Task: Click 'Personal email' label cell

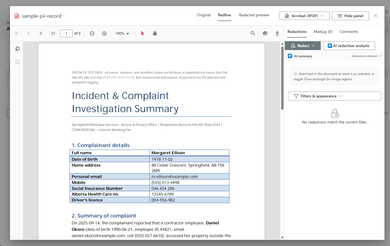Action: (x=110, y=177)
